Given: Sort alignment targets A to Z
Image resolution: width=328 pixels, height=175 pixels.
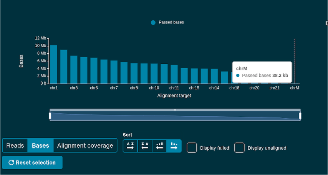Looking at the screenshot, I should tap(130, 146).
